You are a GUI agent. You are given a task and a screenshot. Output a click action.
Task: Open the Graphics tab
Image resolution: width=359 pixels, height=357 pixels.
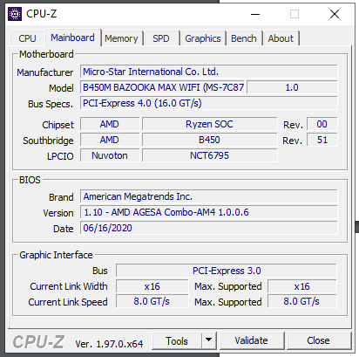coord(203,38)
